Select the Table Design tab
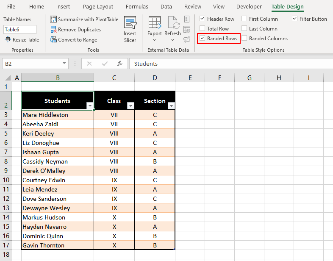The height and width of the screenshot is (261, 333). pyautogui.click(x=288, y=7)
